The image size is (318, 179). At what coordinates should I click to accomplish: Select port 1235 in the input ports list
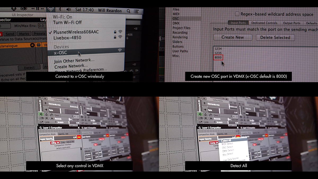[x=218, y=53]
